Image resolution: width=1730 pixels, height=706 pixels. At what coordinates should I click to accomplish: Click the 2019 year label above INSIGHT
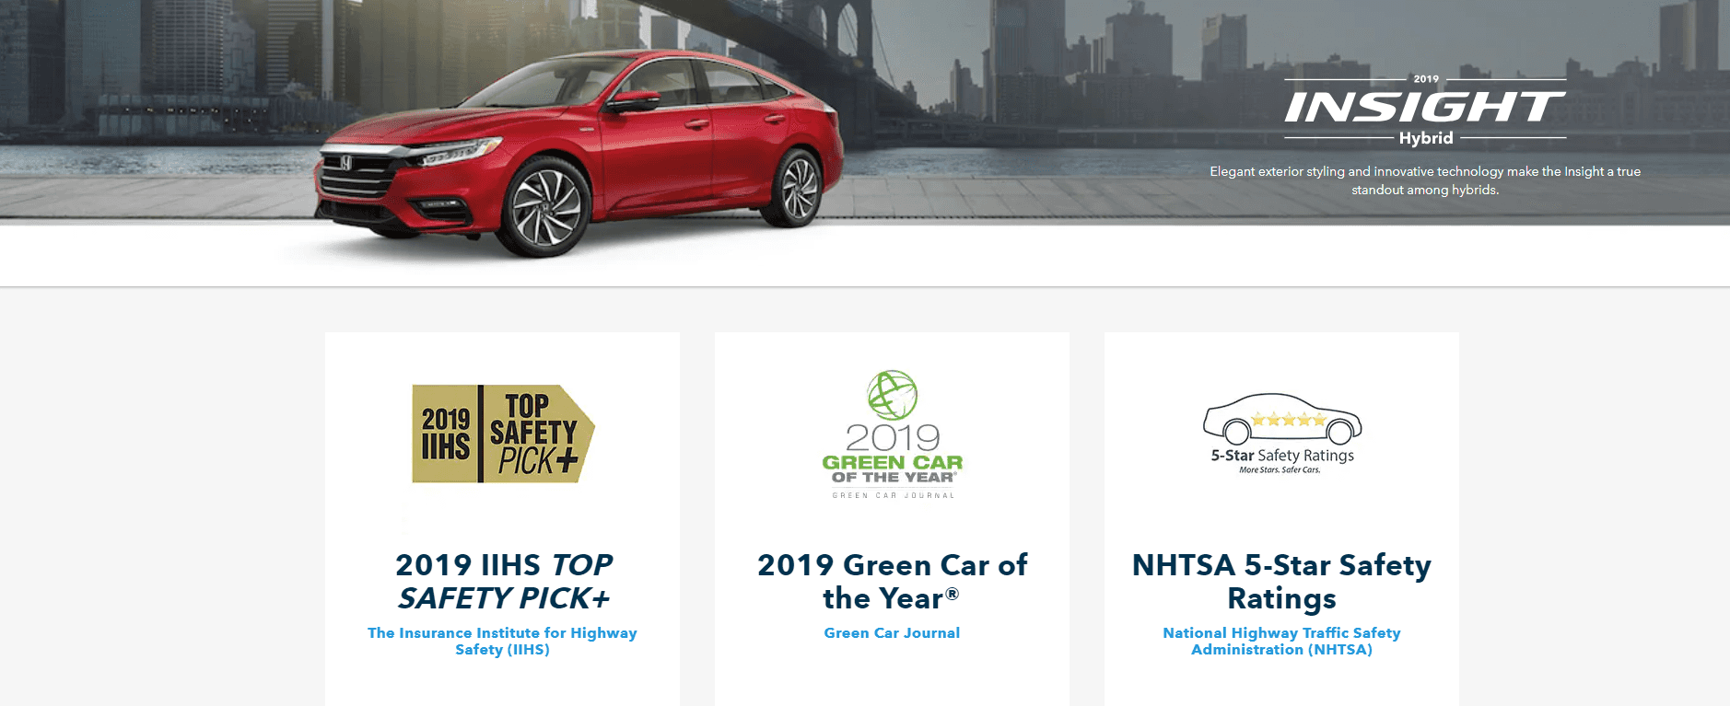pos(1426,79)
